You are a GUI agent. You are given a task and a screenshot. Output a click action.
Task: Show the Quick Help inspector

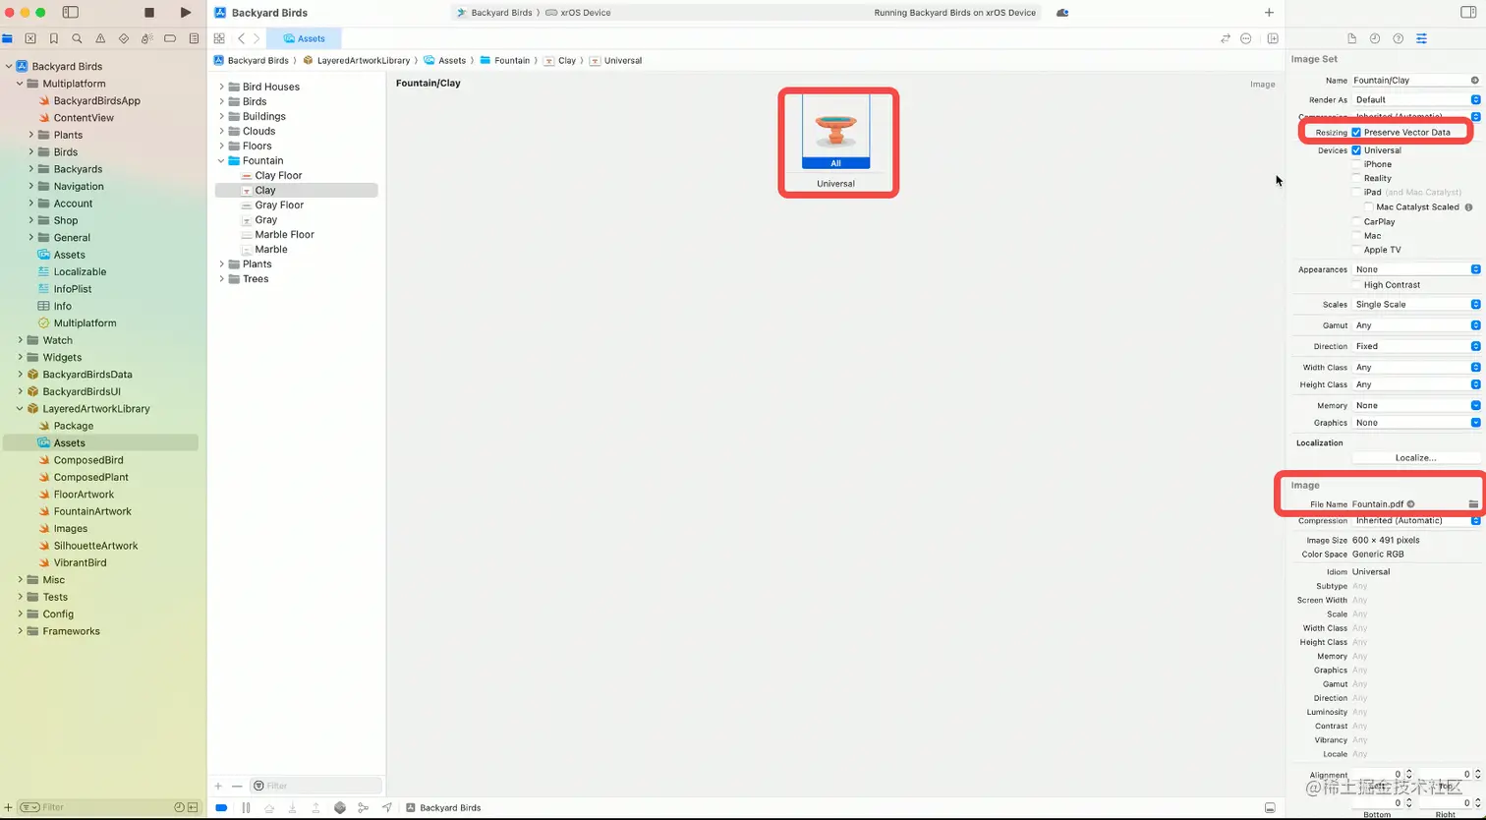[x=1398, y=38]
